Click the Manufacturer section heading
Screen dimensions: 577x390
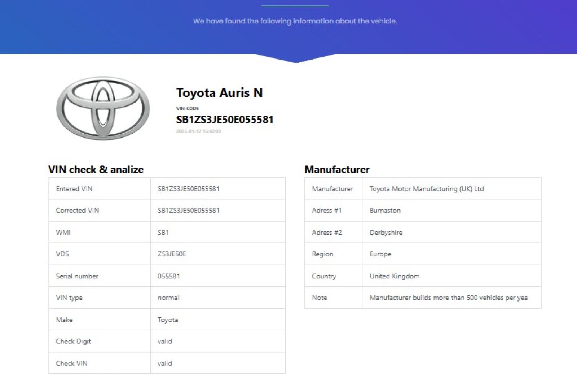point(337,169)
